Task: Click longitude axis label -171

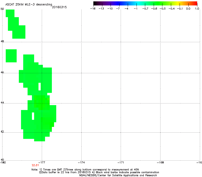Action: pos(121,163)
